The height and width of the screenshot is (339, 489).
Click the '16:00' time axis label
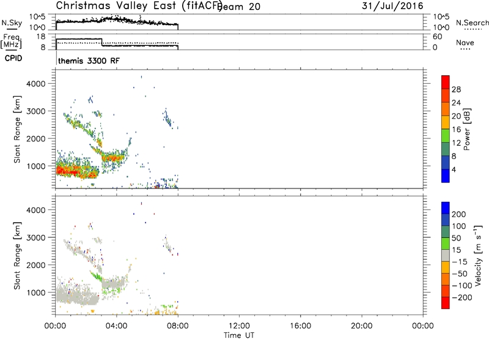[x=300, y=326]
